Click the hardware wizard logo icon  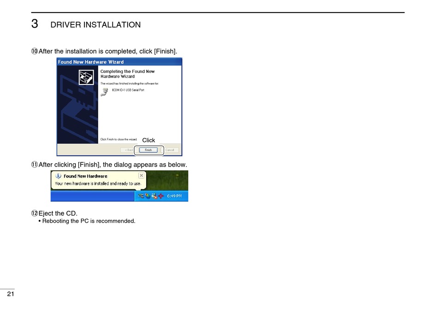[x=86, y=77]
